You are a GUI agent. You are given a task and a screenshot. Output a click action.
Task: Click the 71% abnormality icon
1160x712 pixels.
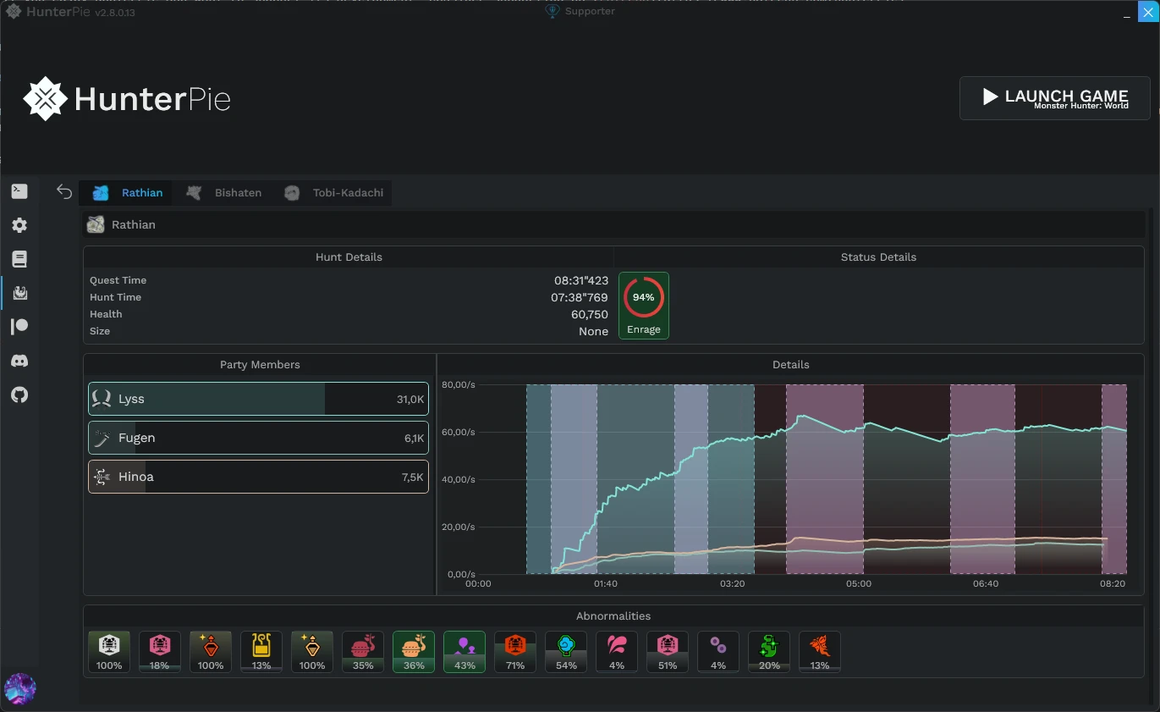pyautogui.click(x=515, y=652)
